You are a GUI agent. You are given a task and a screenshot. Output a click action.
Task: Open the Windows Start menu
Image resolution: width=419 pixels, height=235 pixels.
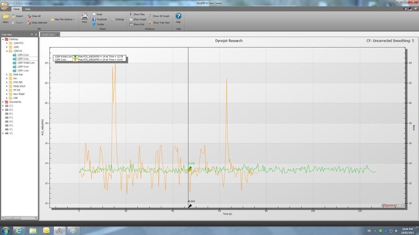click(6, 231)
